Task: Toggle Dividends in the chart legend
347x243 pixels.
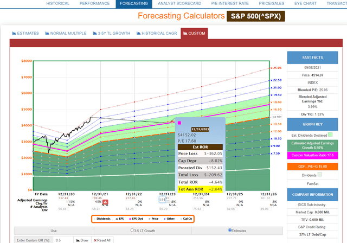Action: pos(102,219)
